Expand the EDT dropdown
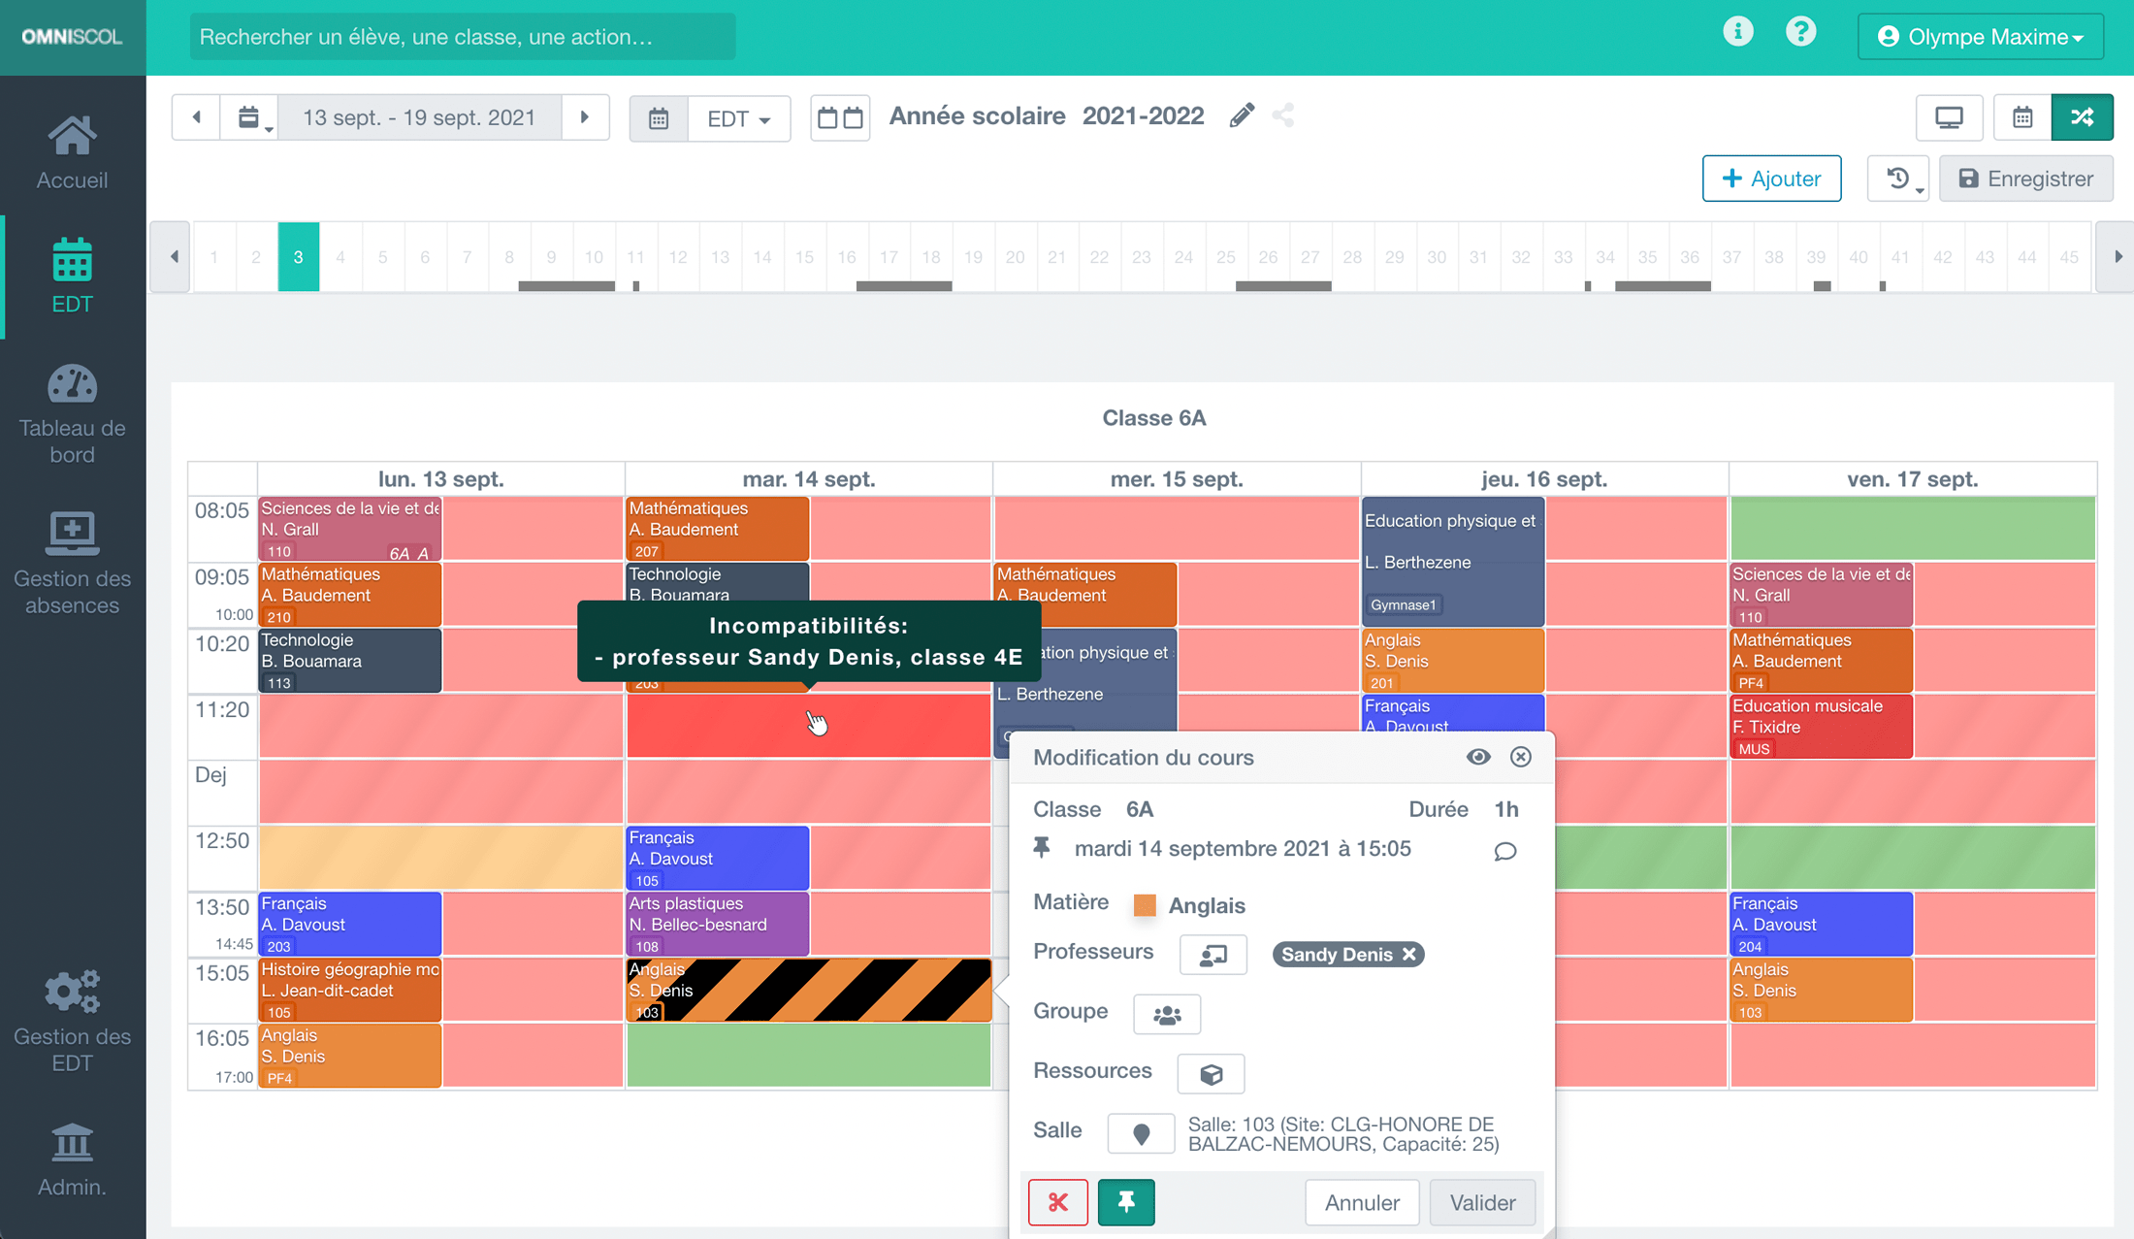The width and height of the screenshot is (2134, 1239). pyautogui.click(x=738, y=118)
